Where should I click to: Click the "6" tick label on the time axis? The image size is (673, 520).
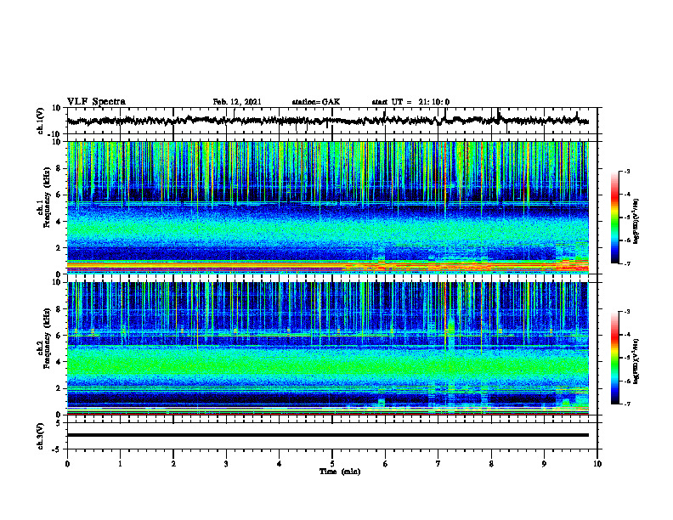[386, 464]
